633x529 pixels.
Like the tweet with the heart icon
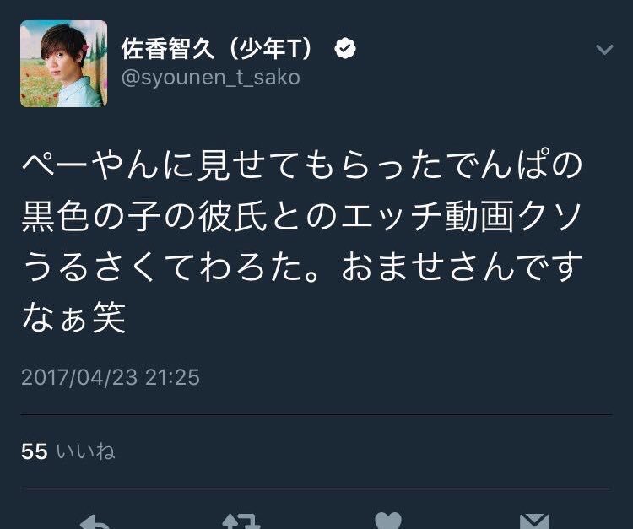(388, 521)
